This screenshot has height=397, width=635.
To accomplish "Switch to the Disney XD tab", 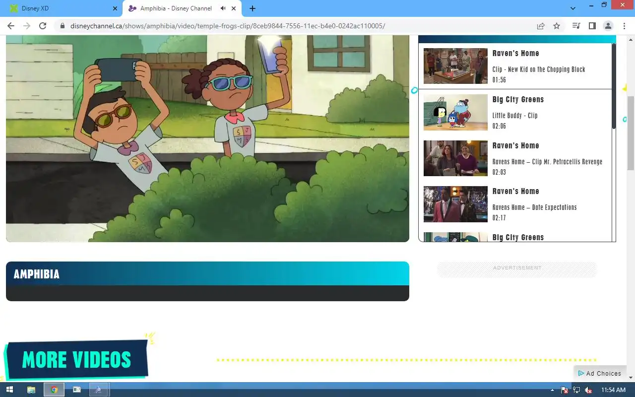I will 62,8.
